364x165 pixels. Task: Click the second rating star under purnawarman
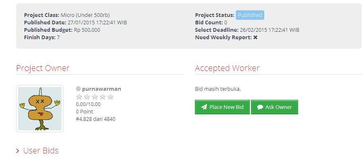(87, 97)
